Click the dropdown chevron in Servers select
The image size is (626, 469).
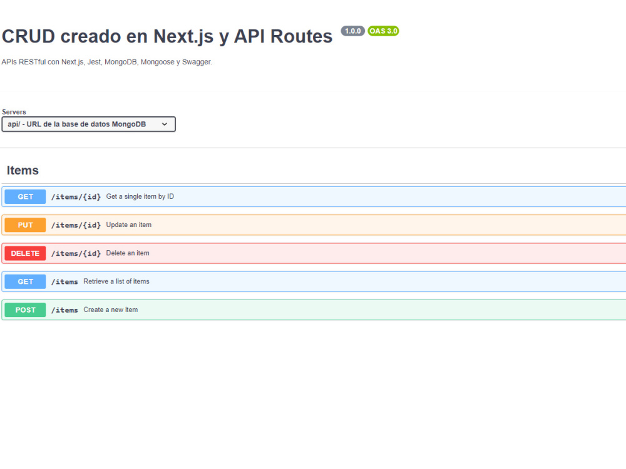165,124
